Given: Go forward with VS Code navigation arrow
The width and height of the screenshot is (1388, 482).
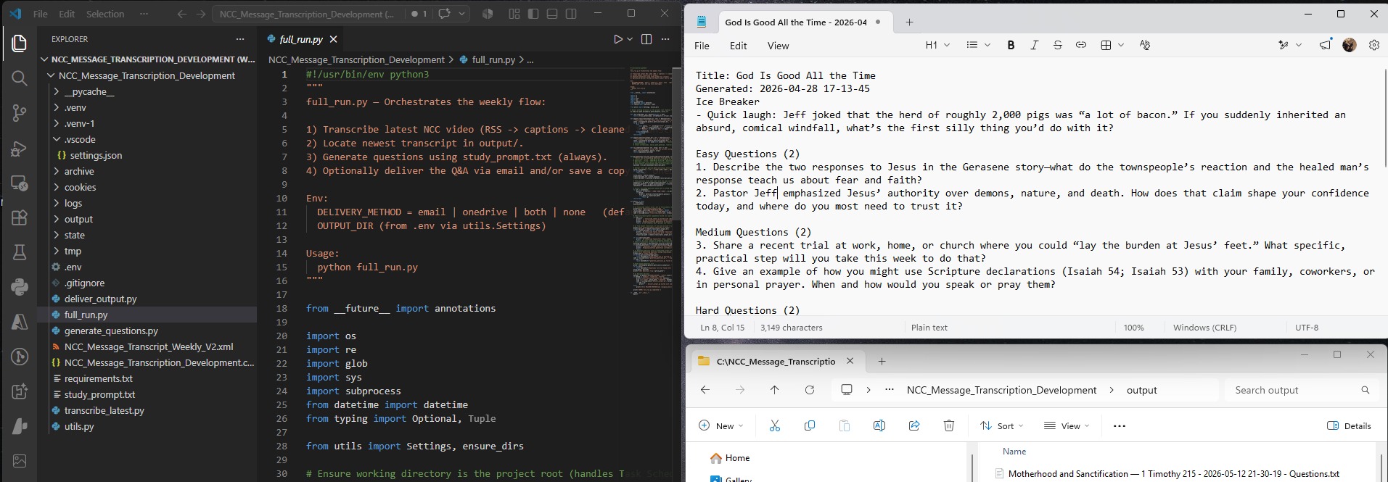Looking at the screenshot, I should click(x=201, y=14).
